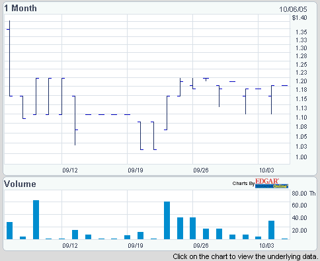Click the 09/26 date under volume chart
Viewport: 320px width, 261px height.
[201, 246]
